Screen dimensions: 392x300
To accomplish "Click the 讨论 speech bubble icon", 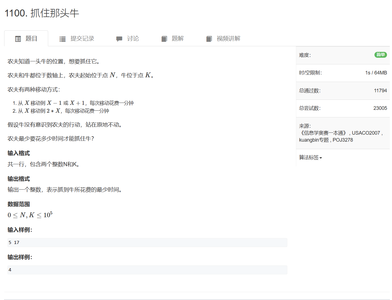I will (x=119, y=39).
